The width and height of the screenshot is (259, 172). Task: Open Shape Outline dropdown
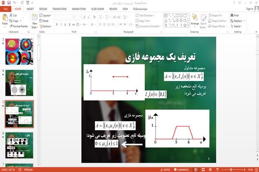coord(218,21)
